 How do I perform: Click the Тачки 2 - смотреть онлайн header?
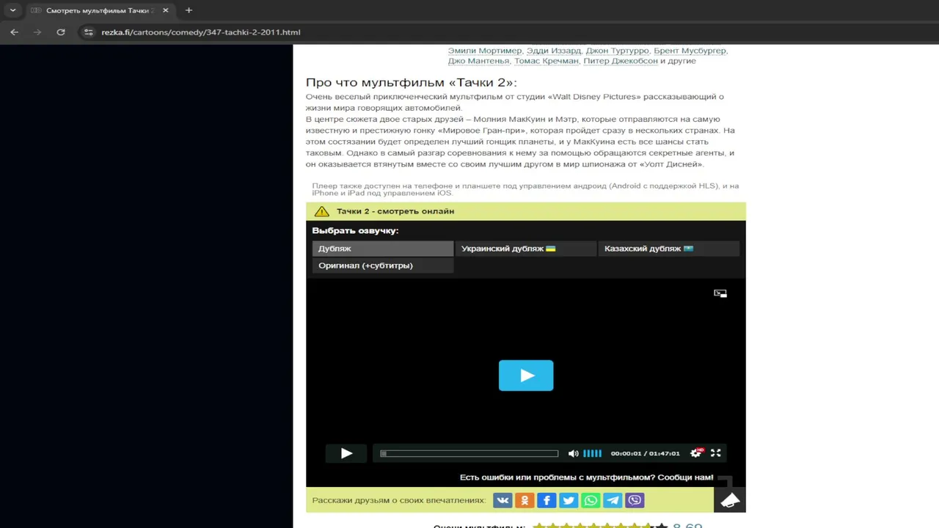point(395,211)
